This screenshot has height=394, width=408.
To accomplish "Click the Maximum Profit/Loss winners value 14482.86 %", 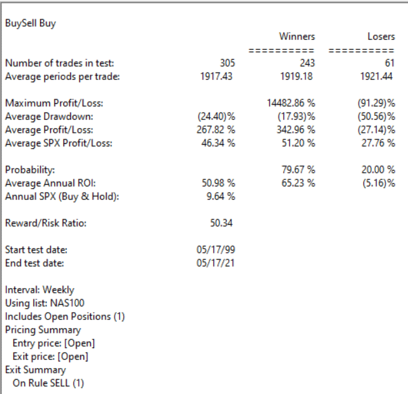I will pos(289,103).
